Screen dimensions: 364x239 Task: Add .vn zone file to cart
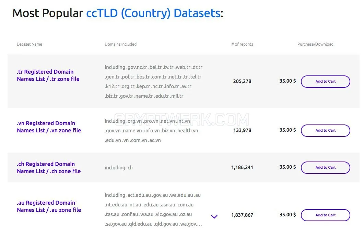[x=326, y=130]
